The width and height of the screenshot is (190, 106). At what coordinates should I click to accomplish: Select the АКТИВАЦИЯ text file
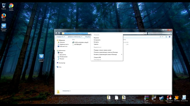coord(77,44)
